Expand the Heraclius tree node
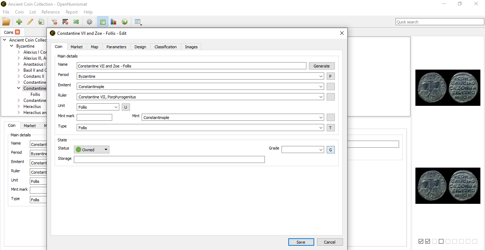The height and width of the screenshot is (250, 485). (19, 107)
